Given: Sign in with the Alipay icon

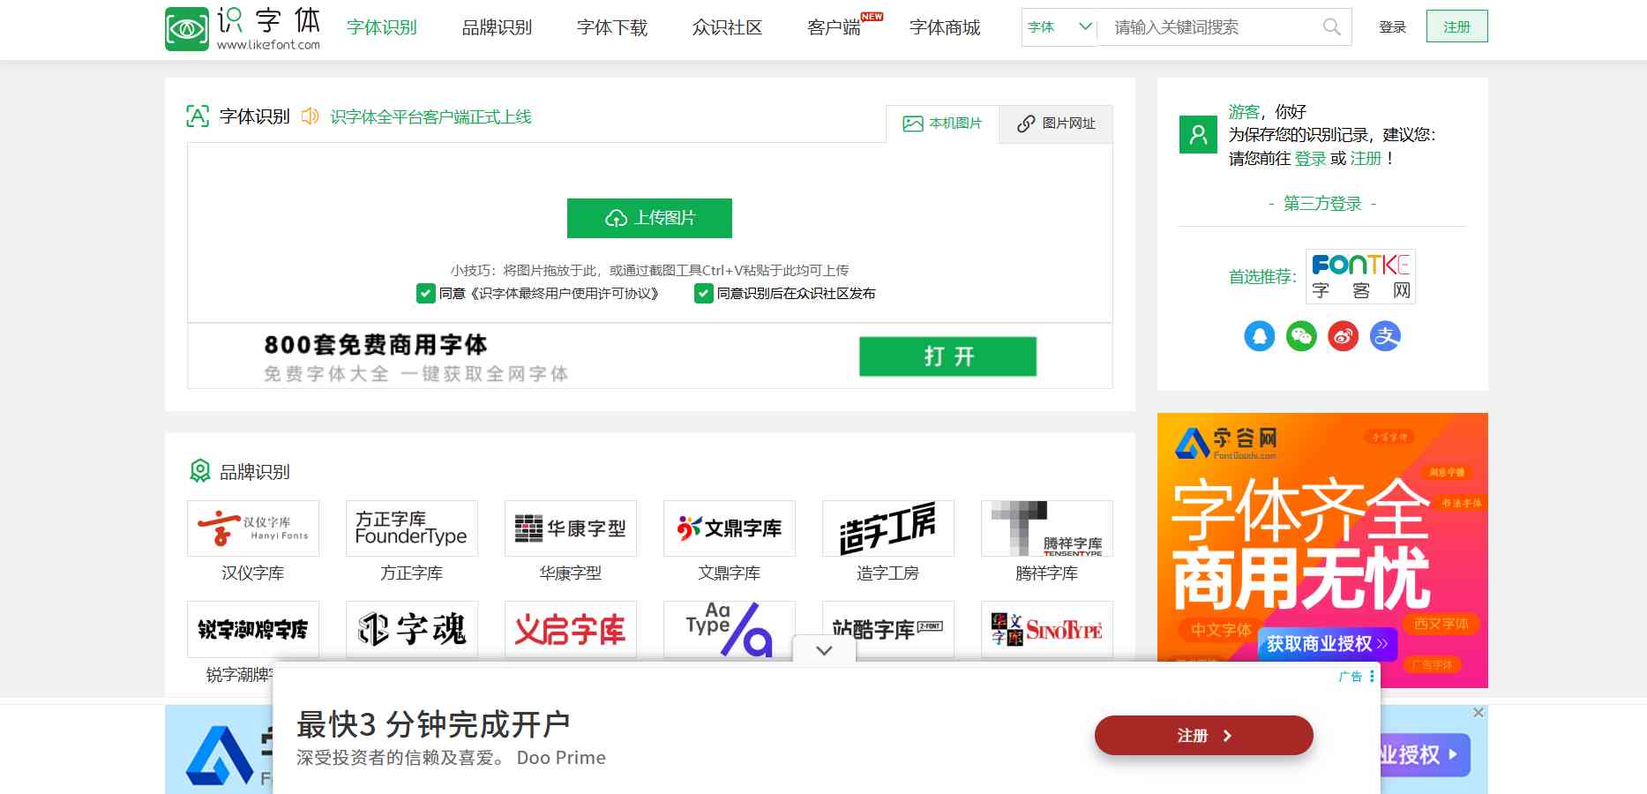Looking at the screenshot, I should click(1385, 336).
